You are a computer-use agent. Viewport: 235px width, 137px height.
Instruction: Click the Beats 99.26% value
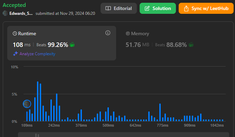coord(52,45)
